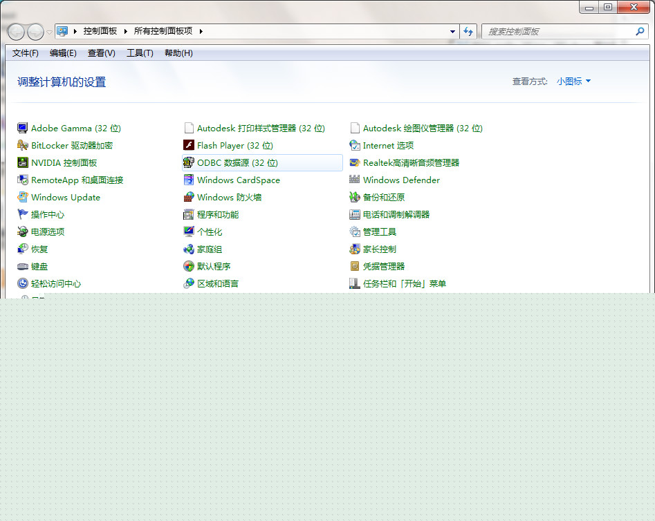
Task: Open the Windows CardSpace icon
Action: coord(189,180)
